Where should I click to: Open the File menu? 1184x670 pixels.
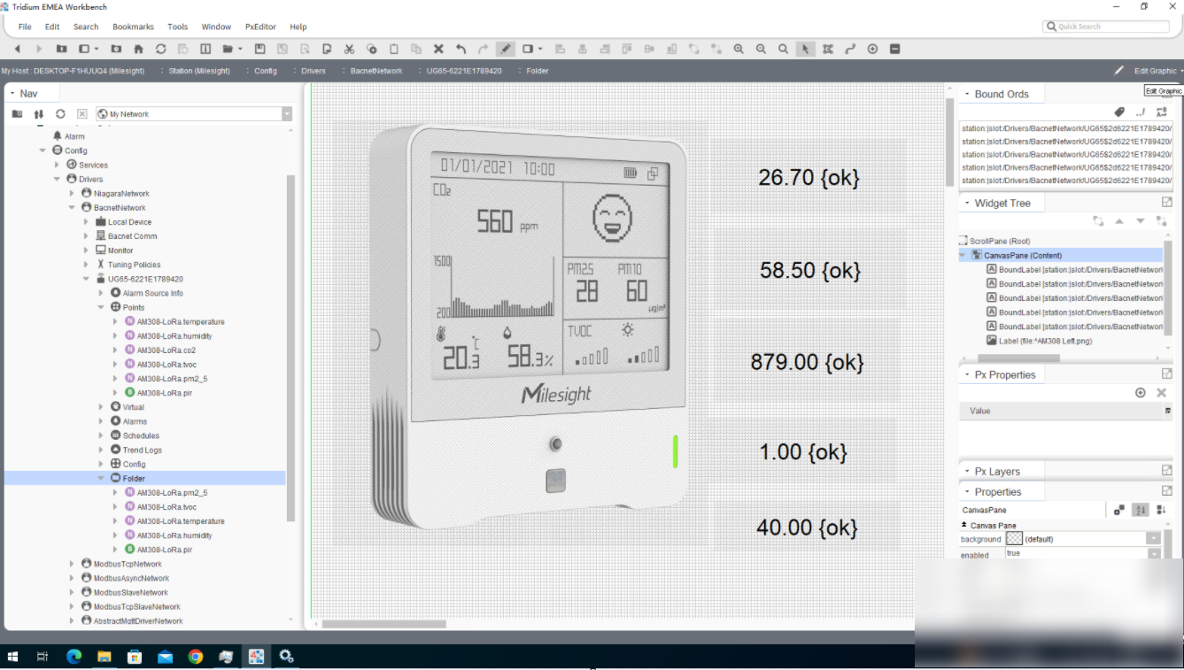pyautogui.click(x=25, y=27)
